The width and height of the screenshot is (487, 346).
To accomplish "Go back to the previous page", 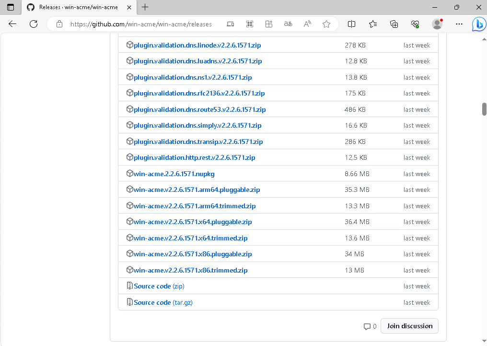I will [12, 24].
